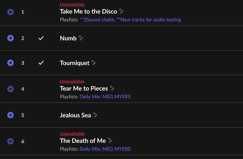Screen dimensions: 243x159
Task: Click play button for Tourniquet
Action: coord(11,63)
